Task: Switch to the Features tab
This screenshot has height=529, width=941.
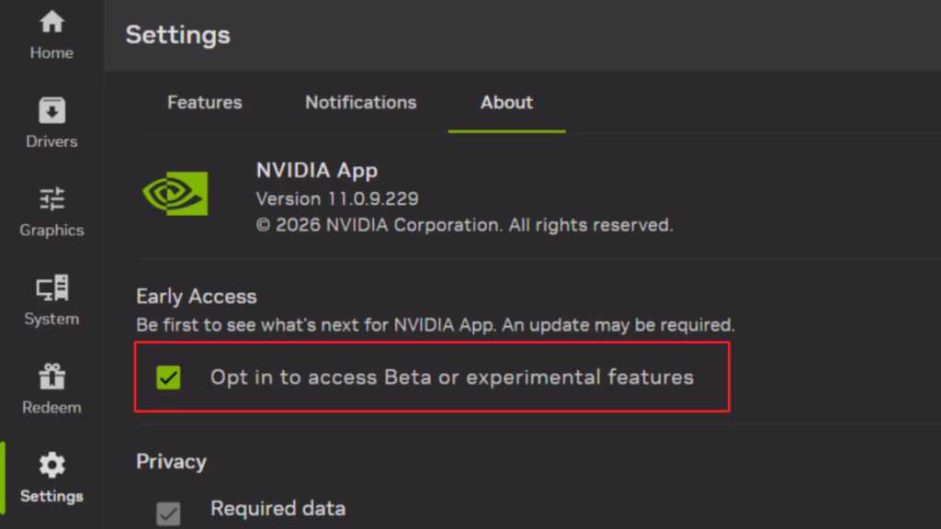Action: tap(205, 103)
